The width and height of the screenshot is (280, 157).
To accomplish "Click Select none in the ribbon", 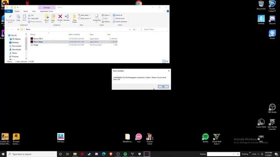I will point(119,18).
